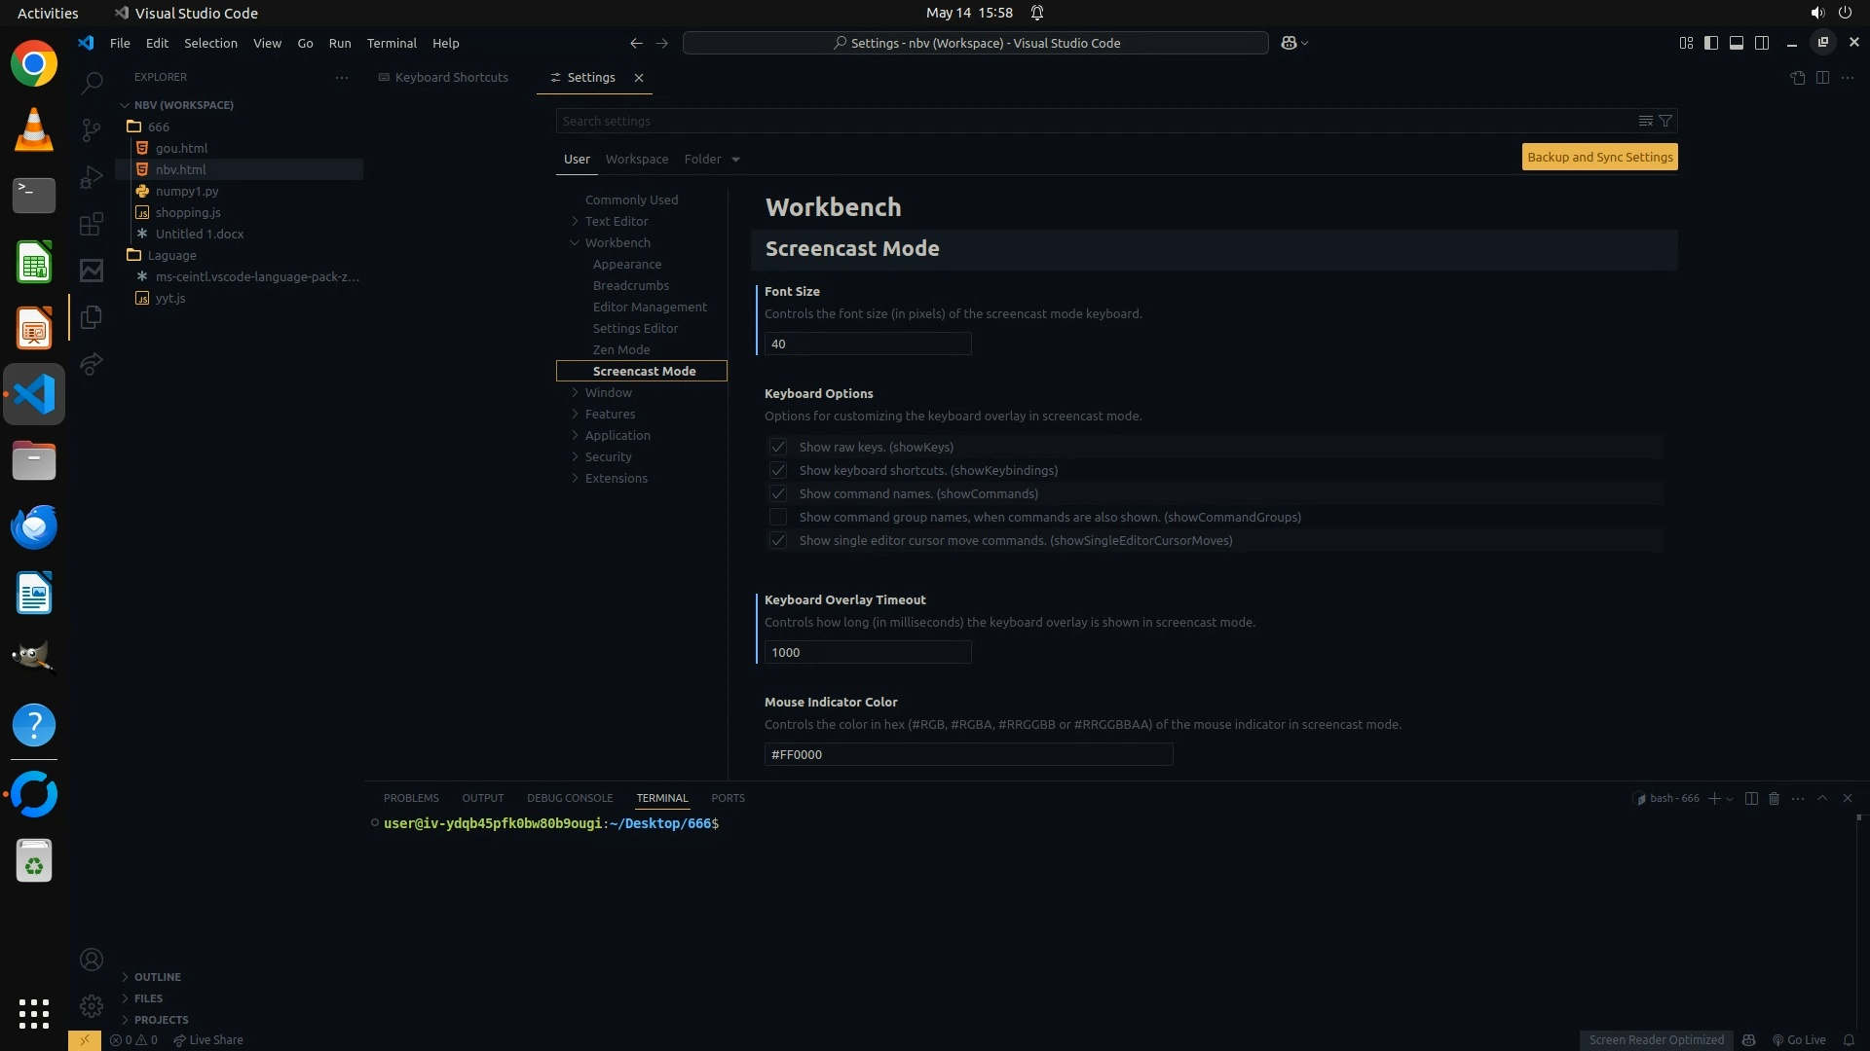1870x1051 pixels.
Task: Enable Show command group names checkbox
Action: (x=777, y=517)
